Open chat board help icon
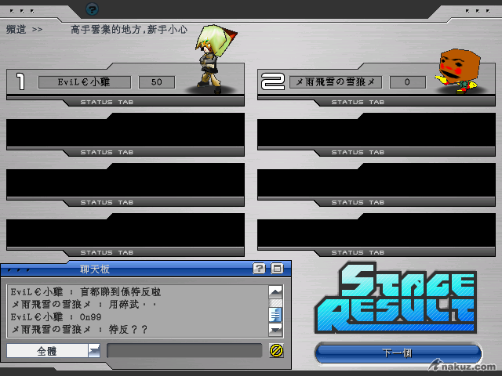 [x=259, y=268]
